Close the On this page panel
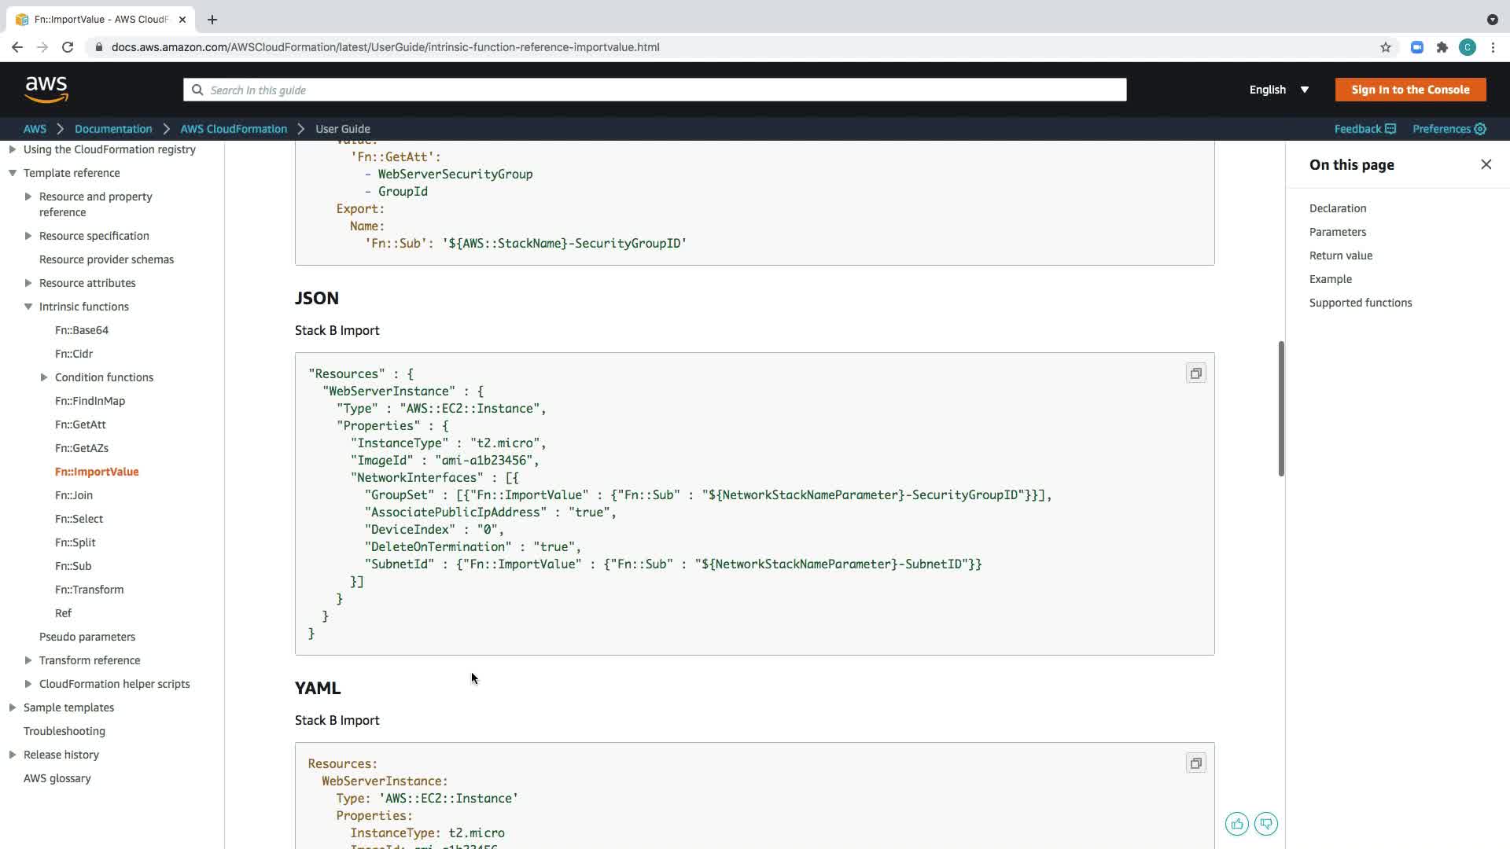The width and height of the screenshot is (1510, 849). pyautogui.click(x=1486, y=164)
